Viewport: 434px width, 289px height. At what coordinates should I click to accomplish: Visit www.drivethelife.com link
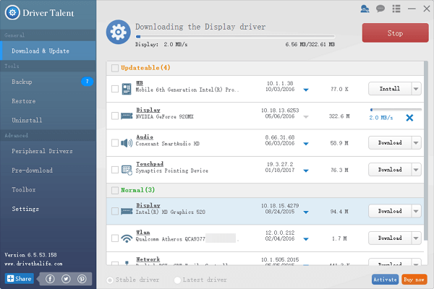coord(33,264)
